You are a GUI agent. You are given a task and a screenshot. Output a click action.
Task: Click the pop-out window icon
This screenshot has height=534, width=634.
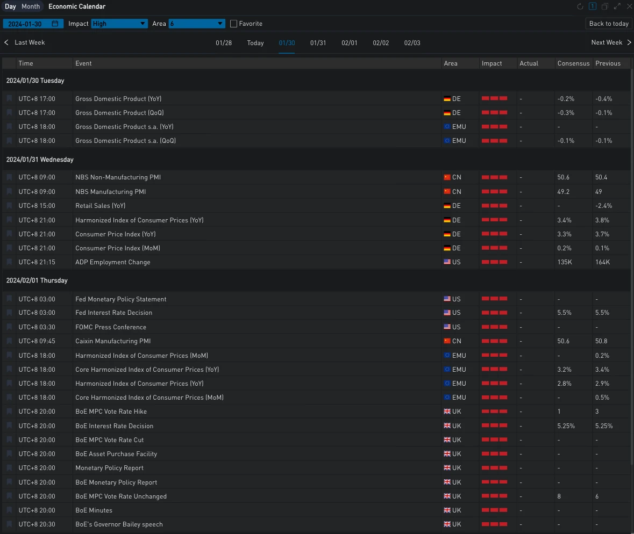point(605,6)
